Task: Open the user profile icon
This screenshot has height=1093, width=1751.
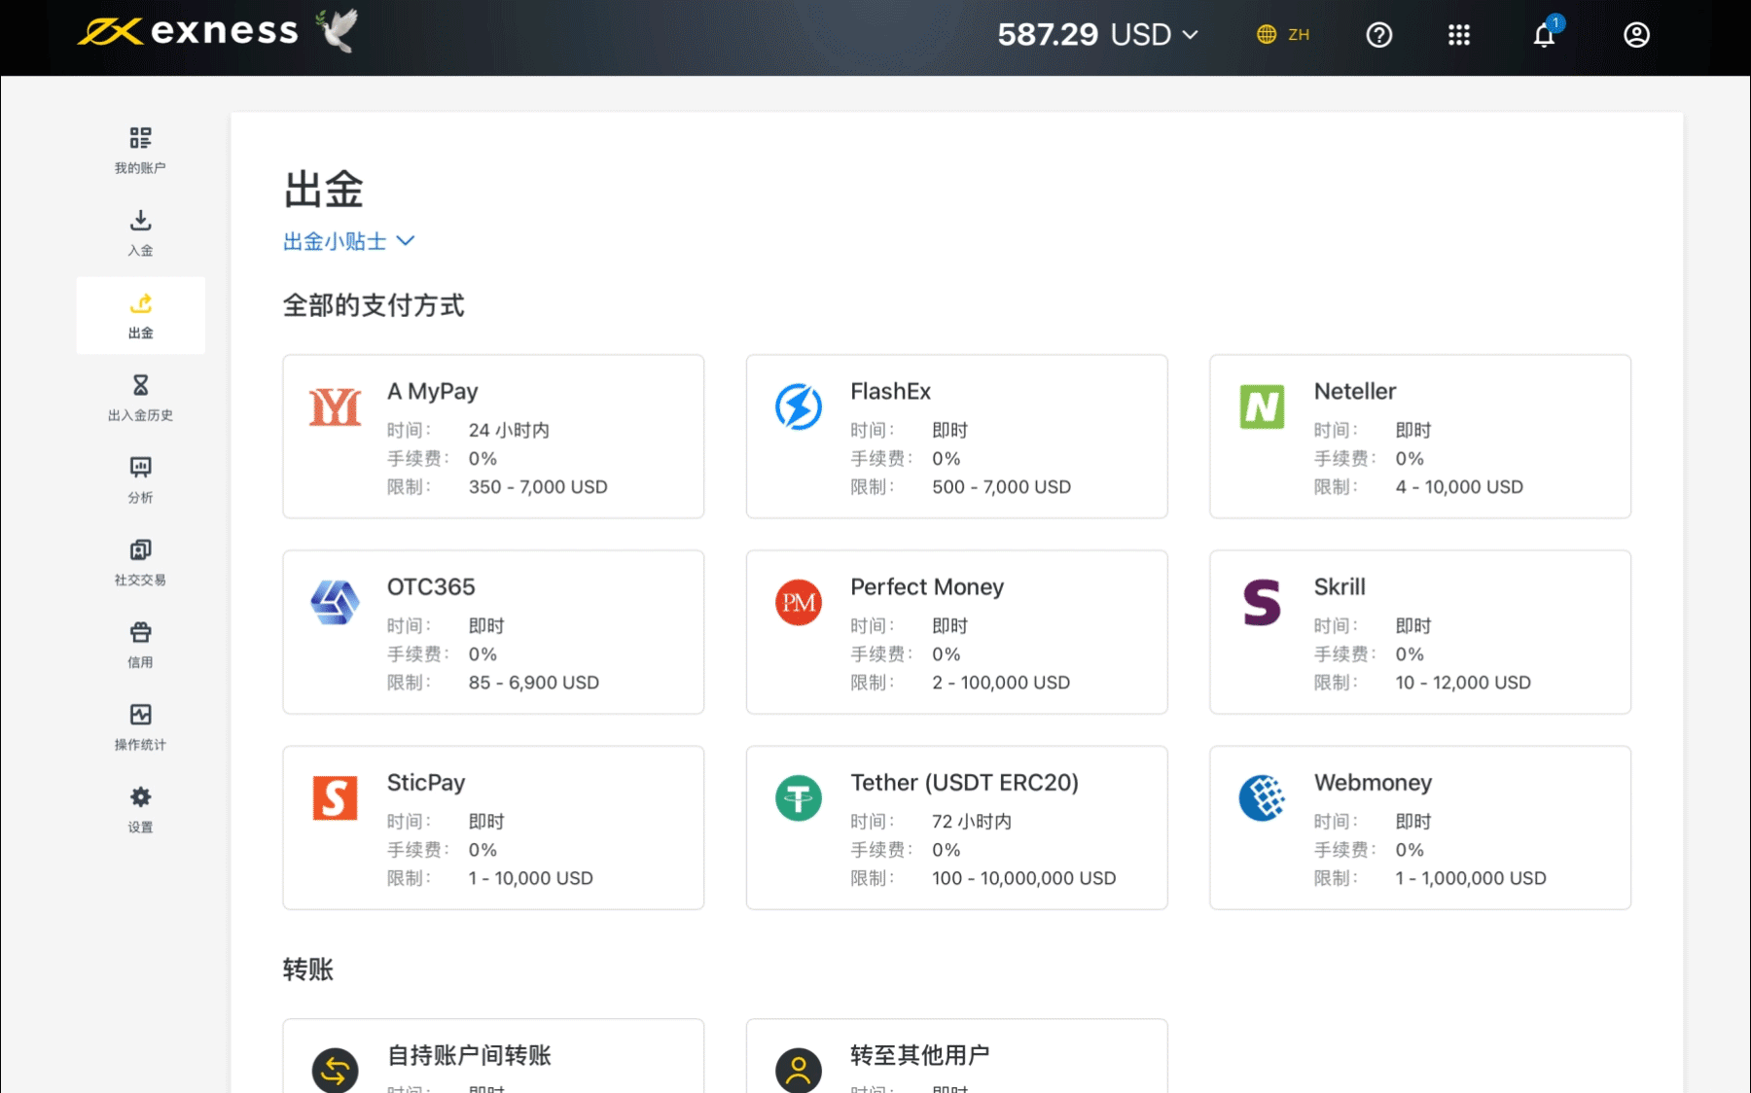Action: click(1636, 35)
